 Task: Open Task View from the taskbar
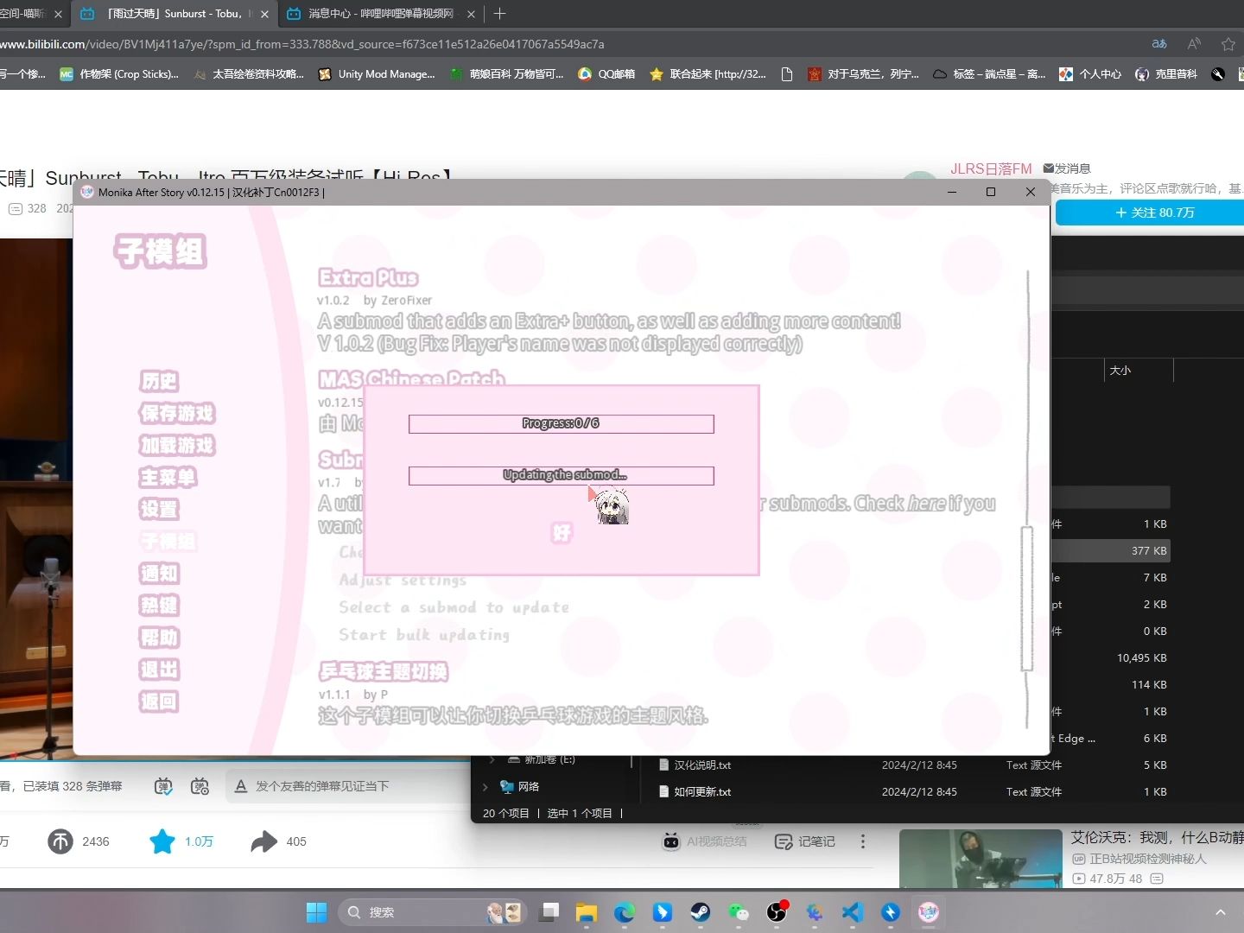(549, 912)
